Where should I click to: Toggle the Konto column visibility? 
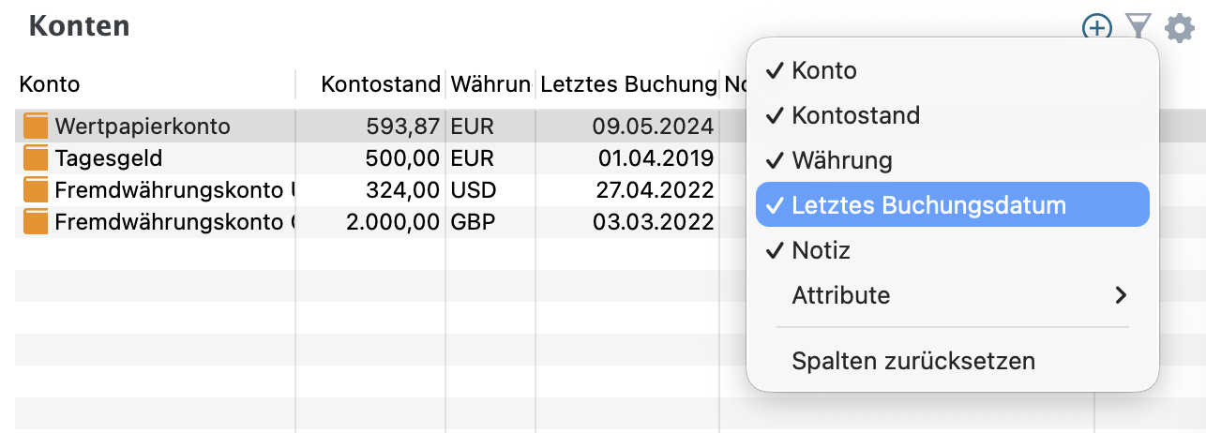tap(824, 70)
